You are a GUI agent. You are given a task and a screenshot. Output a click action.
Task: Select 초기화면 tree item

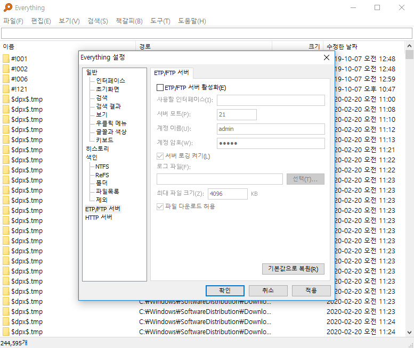pyautogui.click(x=108, y=89)
